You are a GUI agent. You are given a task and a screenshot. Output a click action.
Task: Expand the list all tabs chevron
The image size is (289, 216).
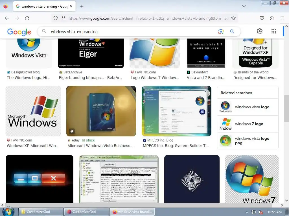pyautogui.click(x=244, y=6)
